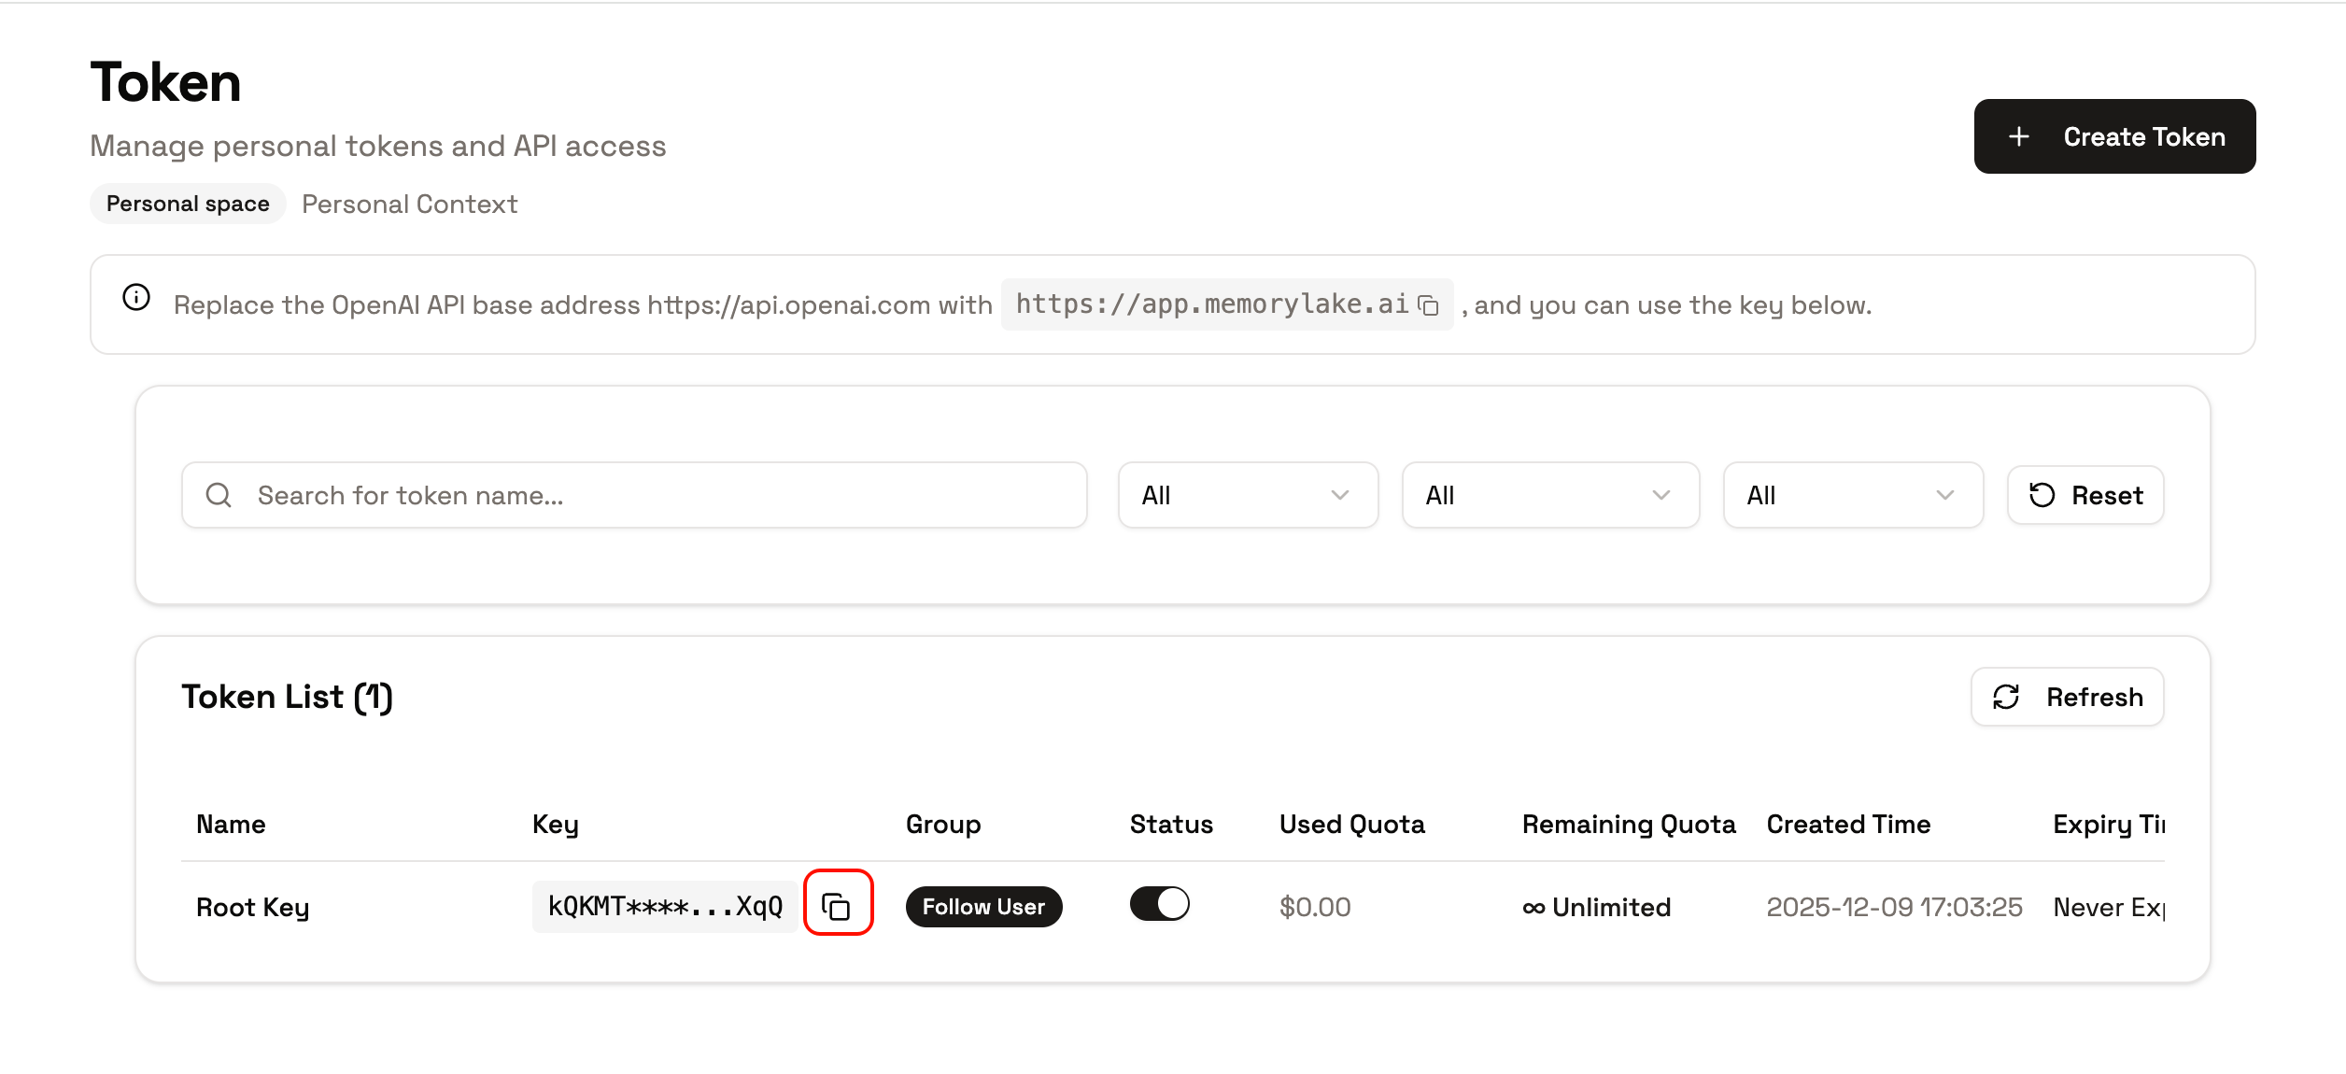Open the third All filter dropdown

[x=1852, y=495]
